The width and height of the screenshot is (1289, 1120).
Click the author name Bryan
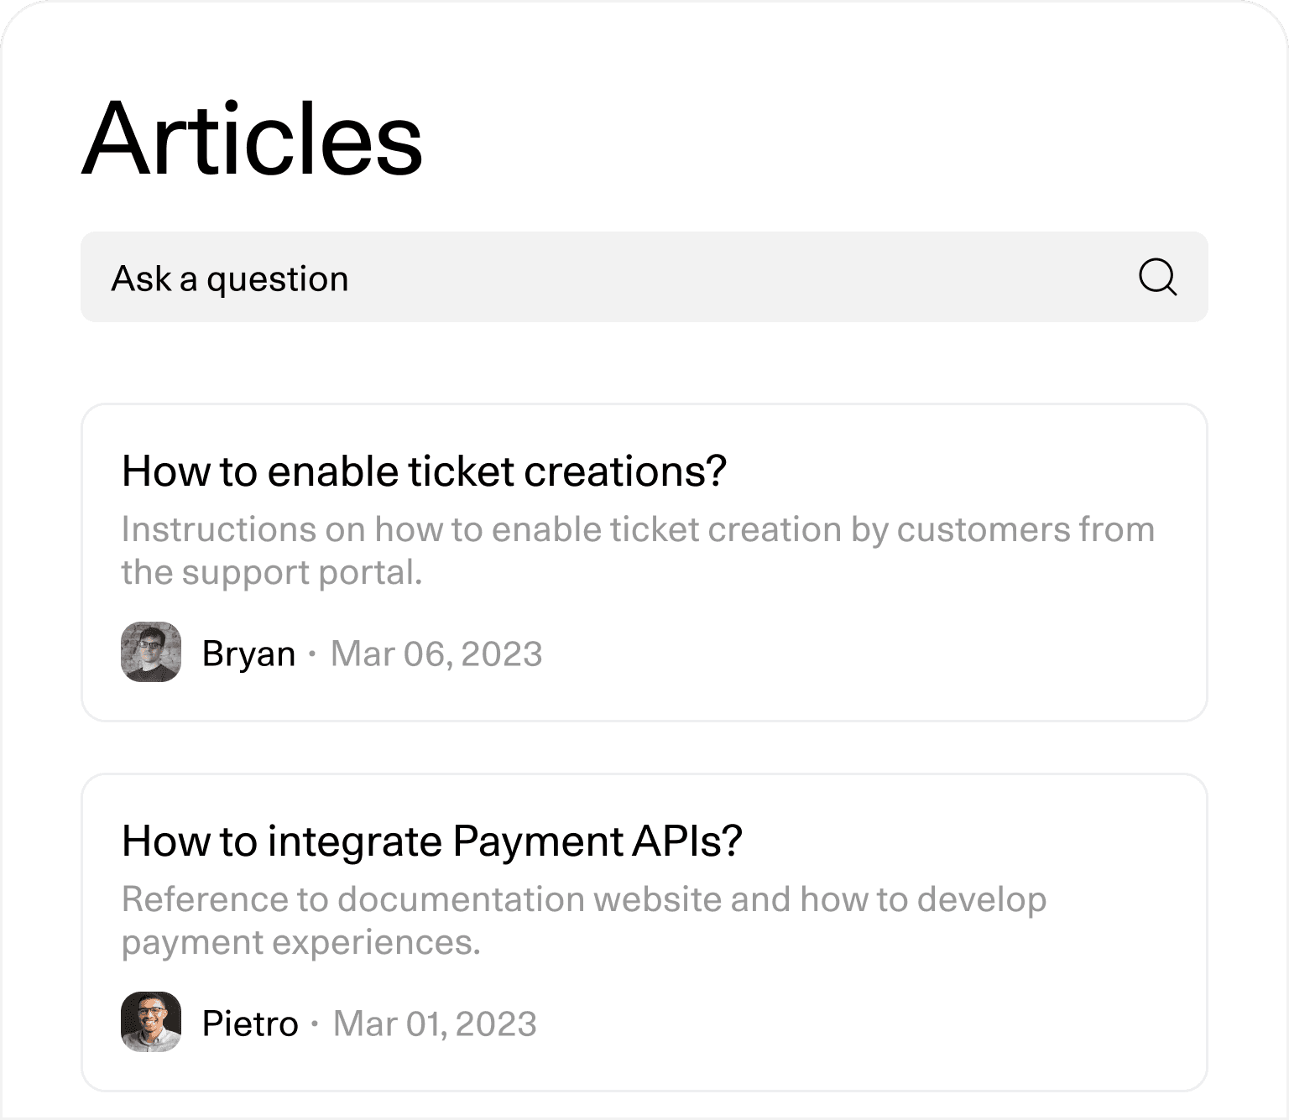coord(248,654)
